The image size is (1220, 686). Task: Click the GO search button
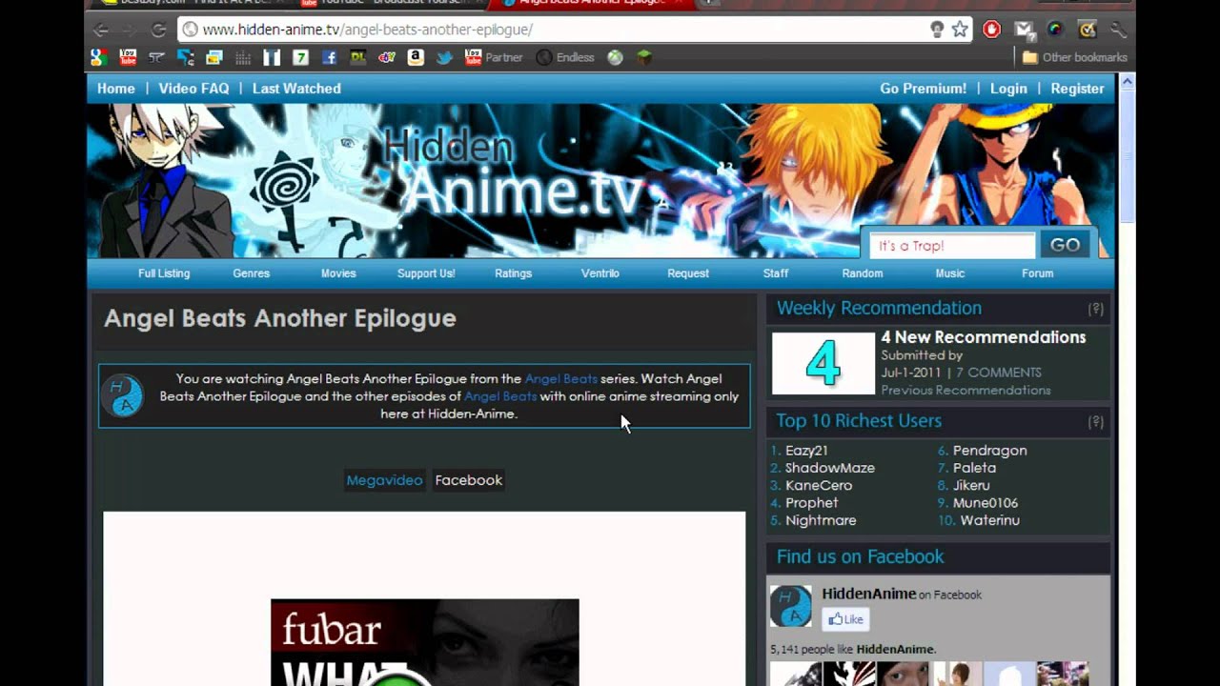1065,245
